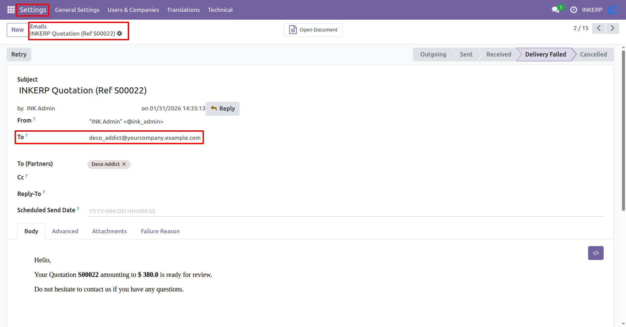This screenshot has height=327, width=626.
Task: Click the Scheduled Send Date input
Action: [346, 211]
